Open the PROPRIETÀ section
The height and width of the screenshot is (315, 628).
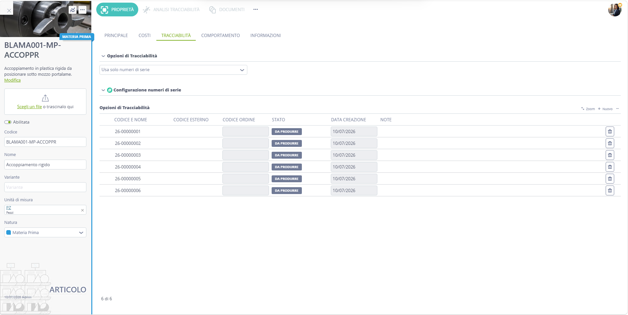point(117,10)
